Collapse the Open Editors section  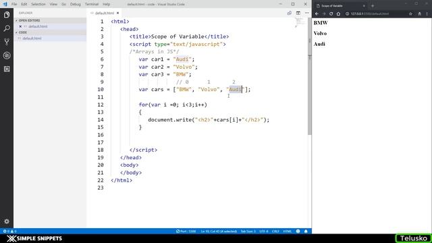pos(50,20)
